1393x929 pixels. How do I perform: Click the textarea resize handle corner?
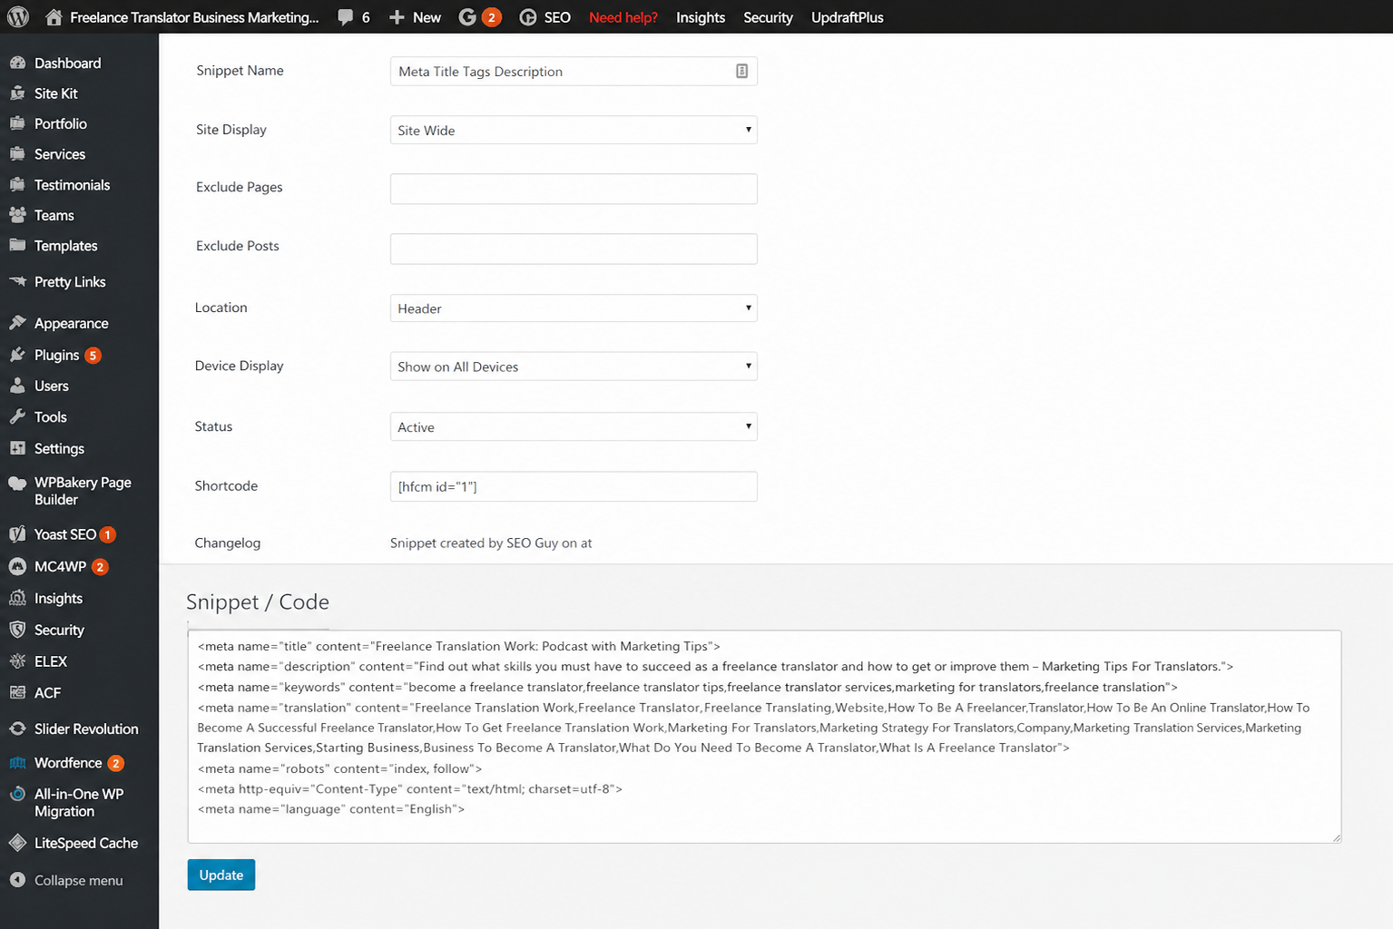pyautogui.click(x=1336, y=837)
